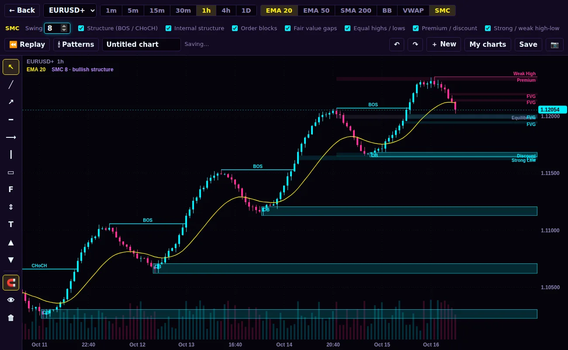Image resolution: width=568 pixels, height=350 pixels.
Task: Redo the last action
Action: (x=415, y=45)
